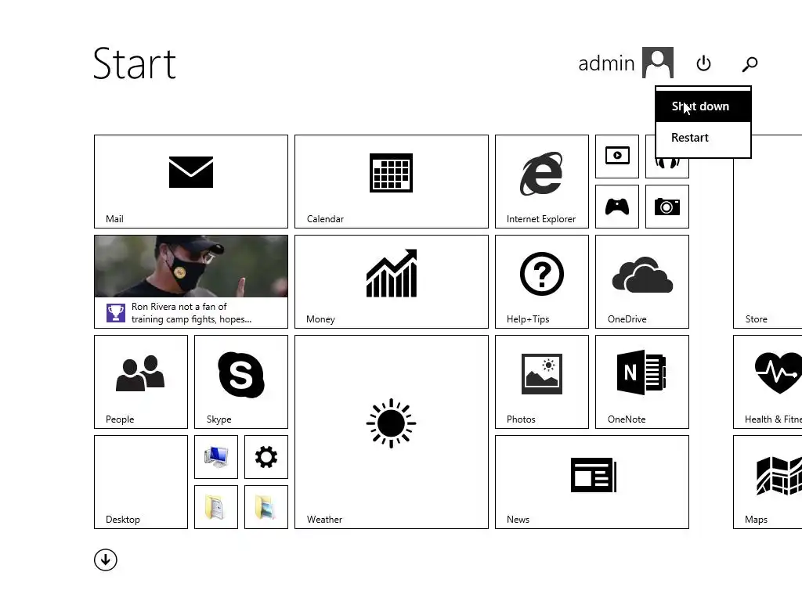This screenshot has height=601, width=802.
Task: Click the admin profile picture
Action: click(658, 63)
